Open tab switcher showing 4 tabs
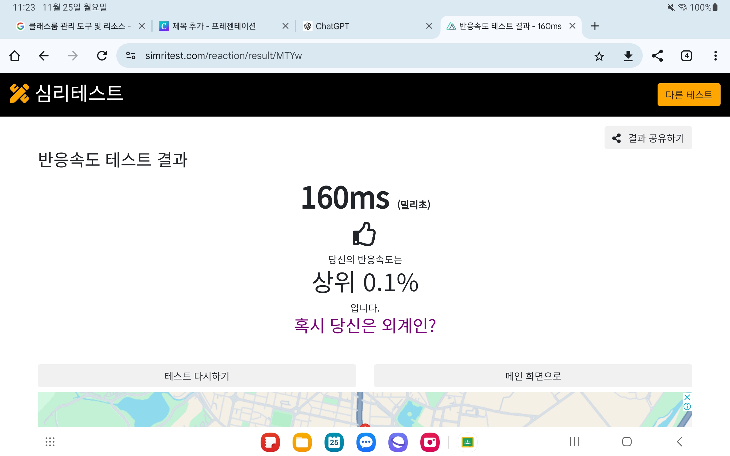730x456 pixels. (x=686, y=56)
